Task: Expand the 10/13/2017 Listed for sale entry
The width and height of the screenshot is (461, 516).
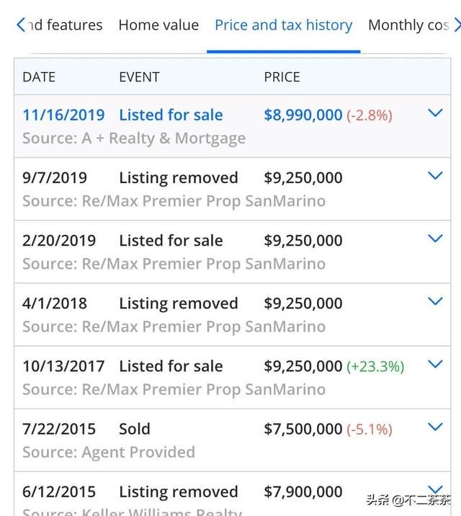Action: tap(435, 364)
